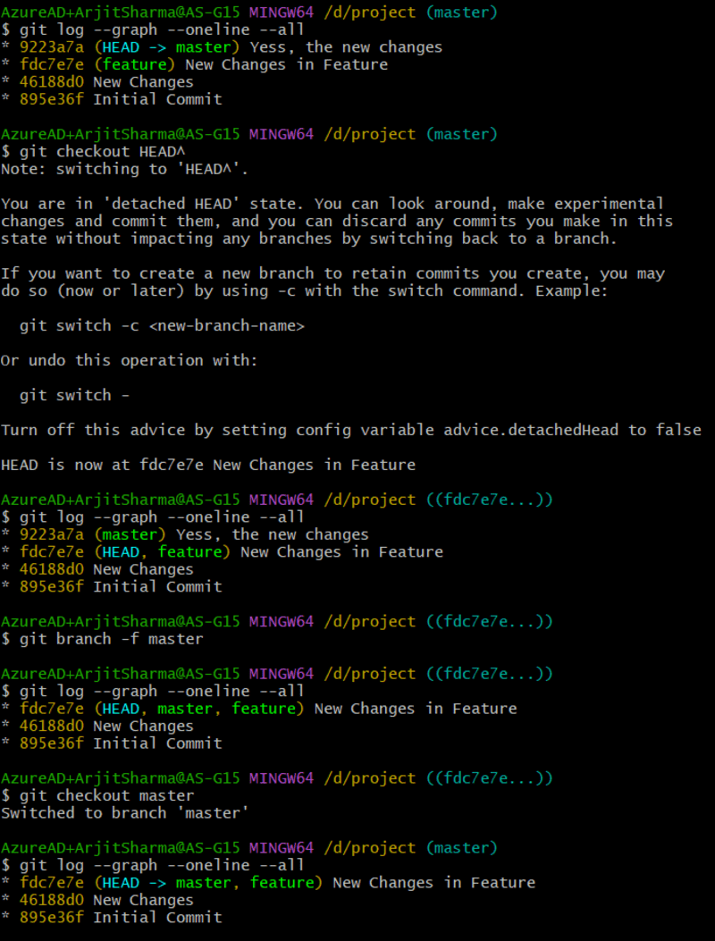Click the 'advice.detachedHead' config variable name
The height and width of the screenshot is (941, 715).
pyautogui.click(x=531, y=431)
